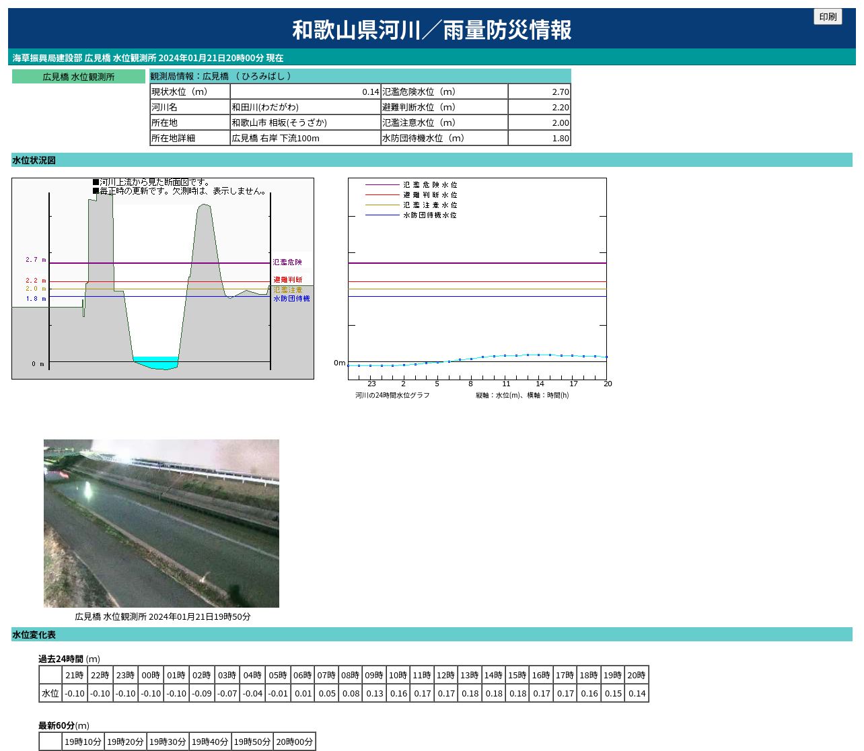This screenshot has width=864, height=751.
Task: Select the 広見橋 水位観測所 green tab
Action: click(x=79, y=77)
